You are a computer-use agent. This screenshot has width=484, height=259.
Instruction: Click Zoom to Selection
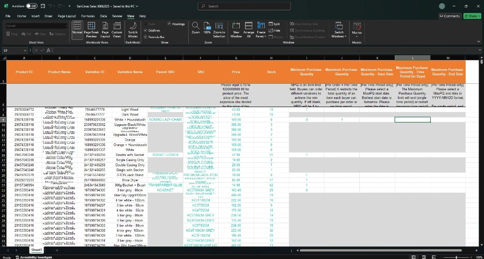[219, 28]
